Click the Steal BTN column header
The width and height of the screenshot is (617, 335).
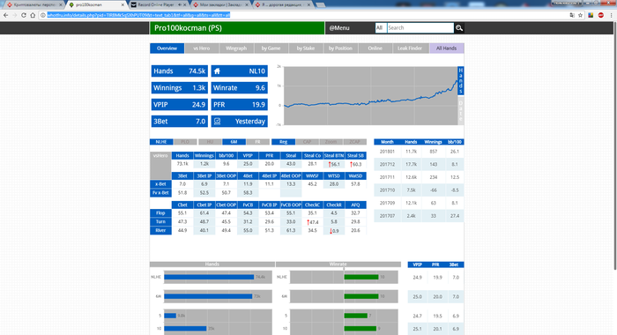point(334,155)
